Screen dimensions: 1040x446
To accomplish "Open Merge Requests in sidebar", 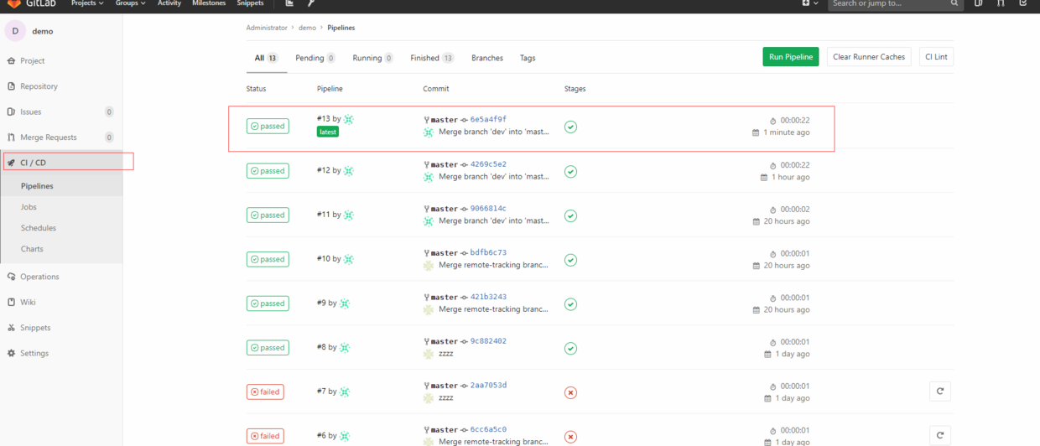I will point(48,137).
